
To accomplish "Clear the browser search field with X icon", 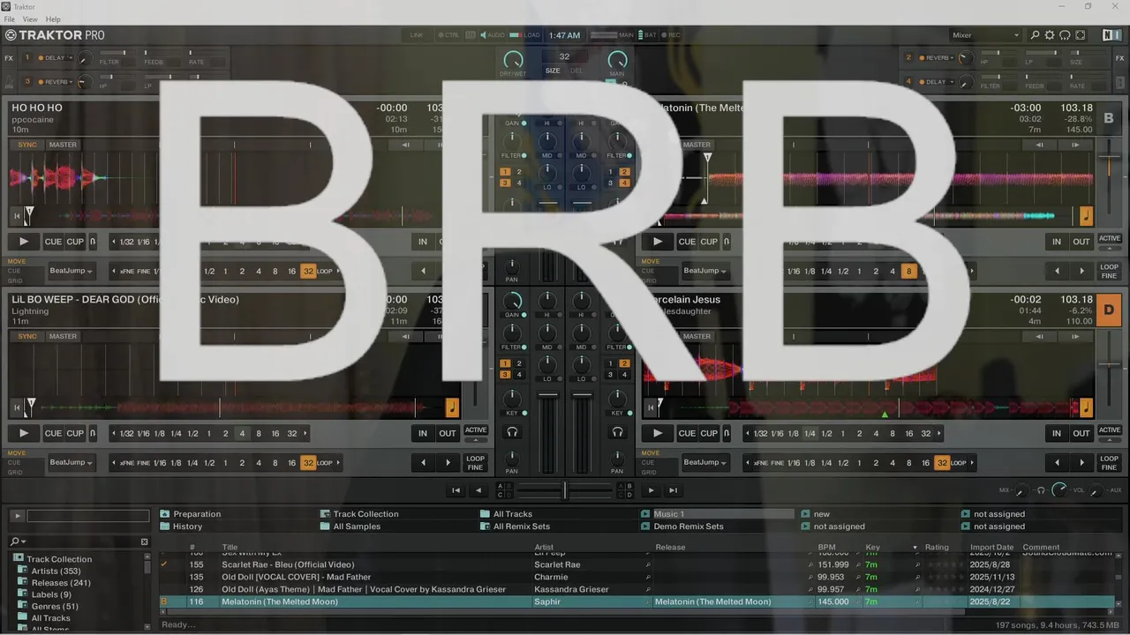I will [x=145, y=542].
